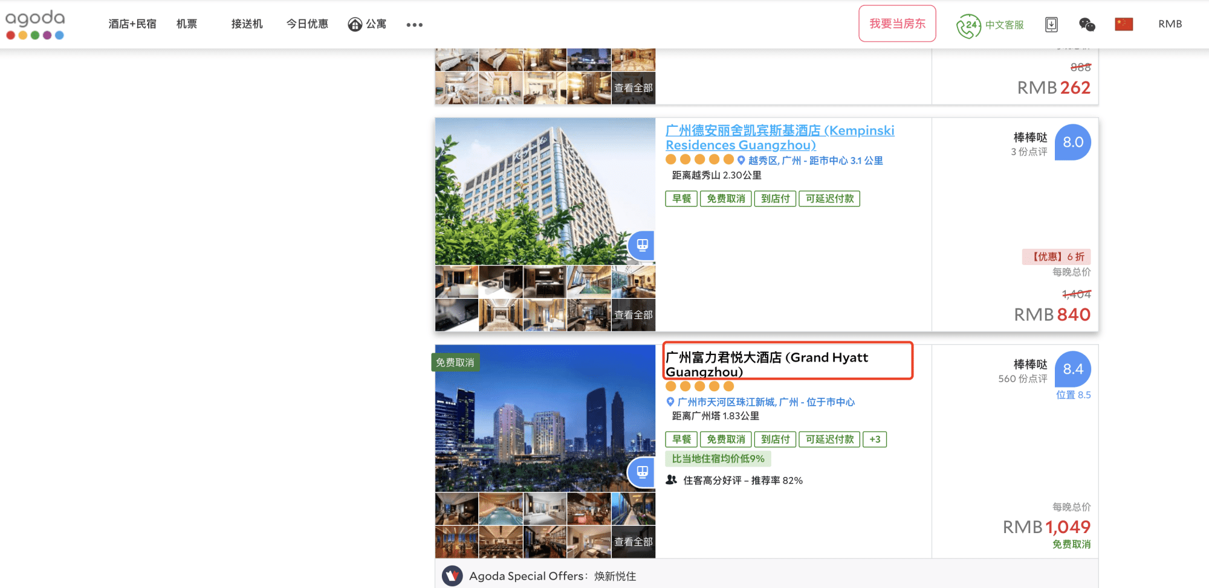Click Kempinski location pin icon
The width and height of the screenshot is (1209, 588).
(x=741, y=160)
